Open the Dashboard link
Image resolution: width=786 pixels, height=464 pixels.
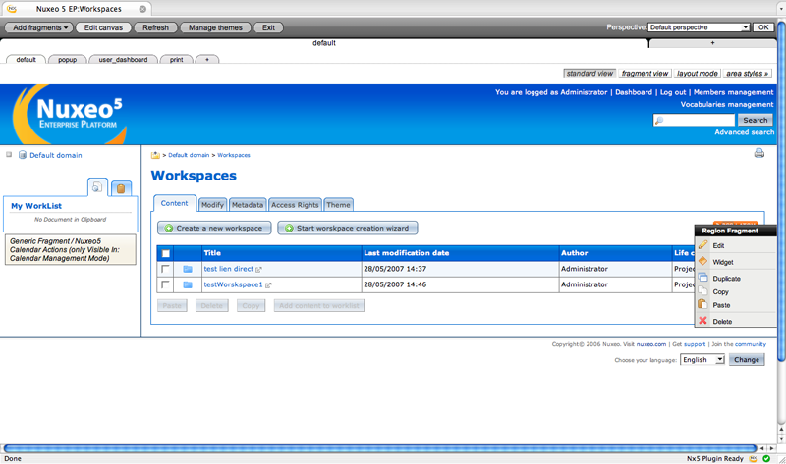point(634,92)
